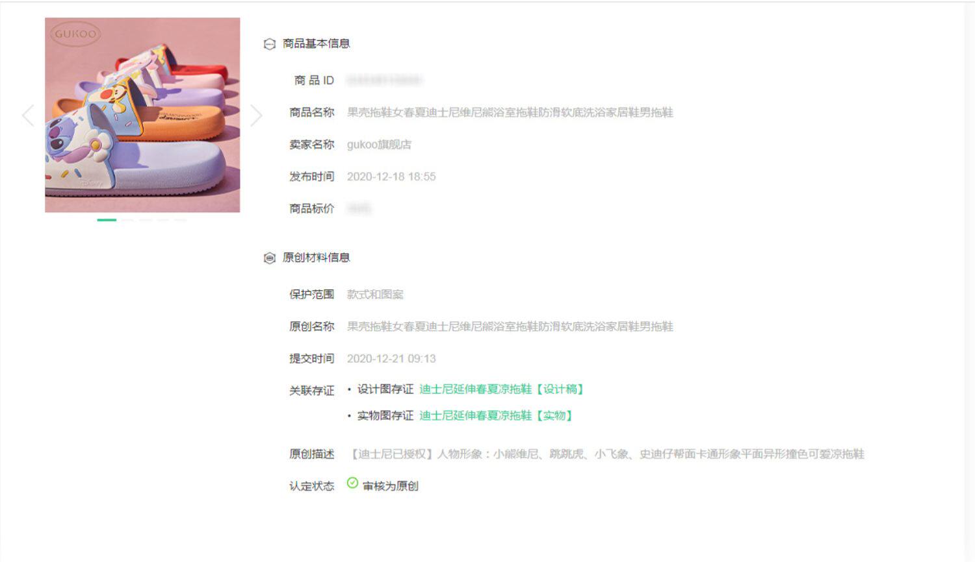Image resolution: width=975 pixels, height=562 pixels.
Task: Jump to the second carousel indicator dash
Action: point(127,220)
